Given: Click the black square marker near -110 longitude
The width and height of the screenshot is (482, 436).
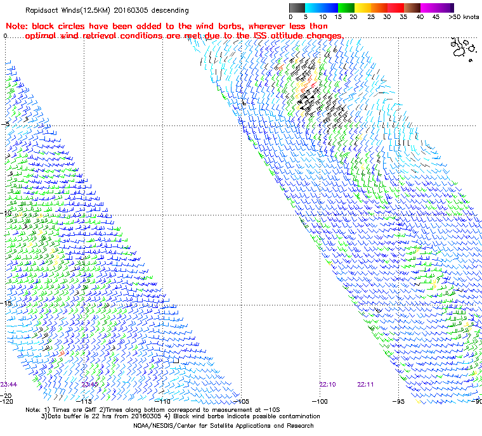Looking at the screenshot, I should [176, 361].
